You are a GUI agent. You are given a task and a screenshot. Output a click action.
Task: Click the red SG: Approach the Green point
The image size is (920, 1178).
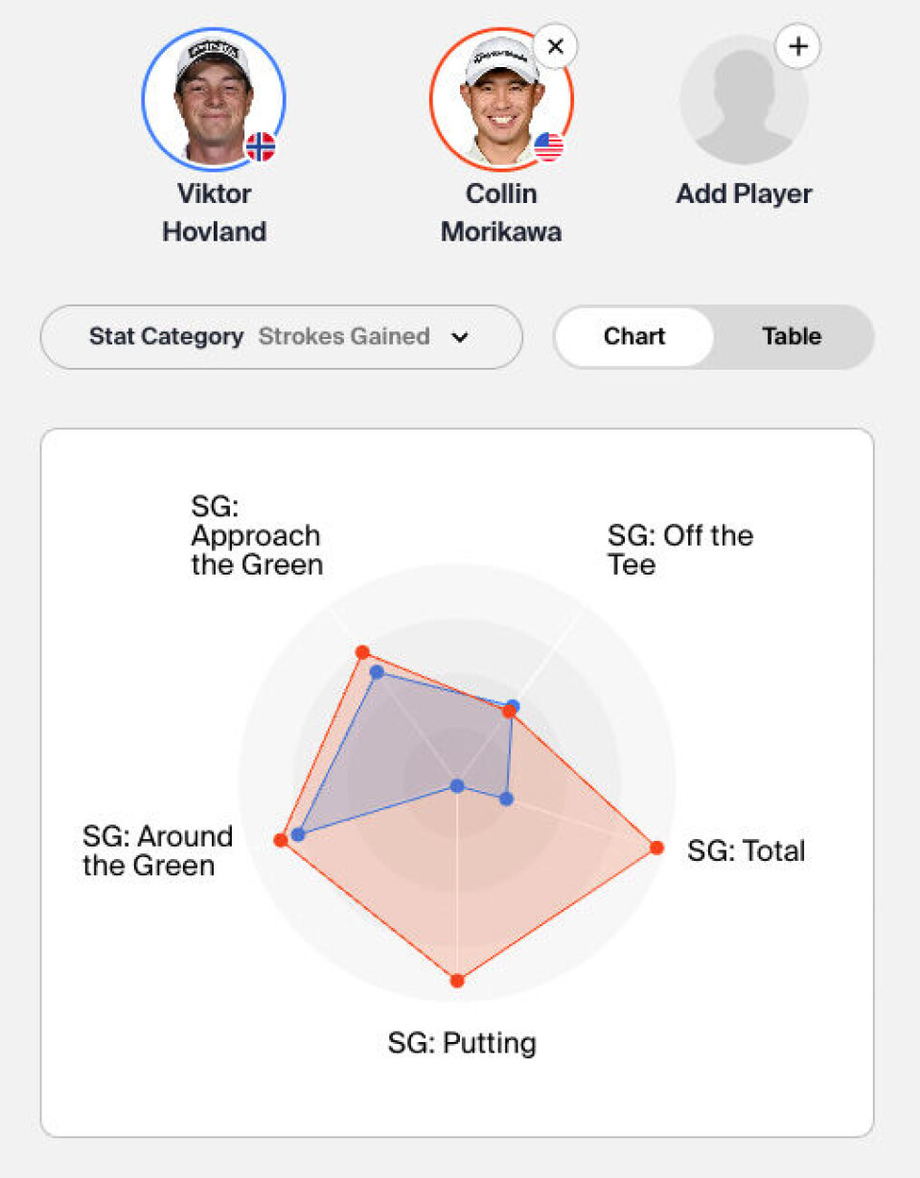(x=362, y=652)
